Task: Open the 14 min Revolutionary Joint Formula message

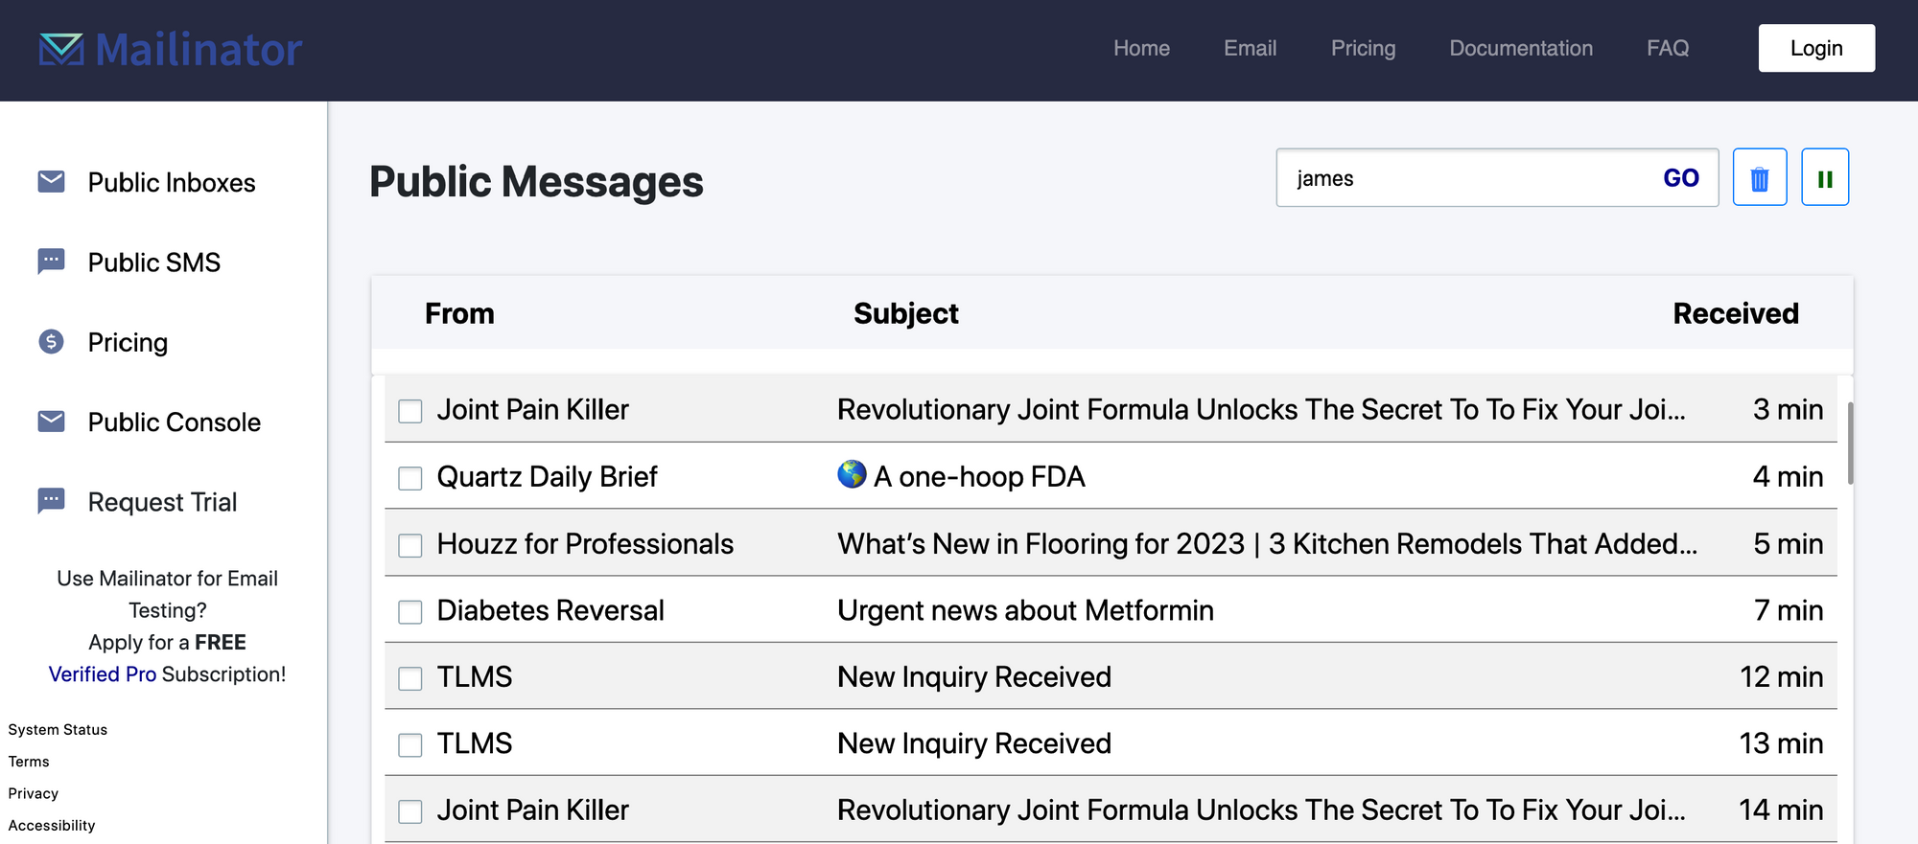Action: (x=1261, y=810)
